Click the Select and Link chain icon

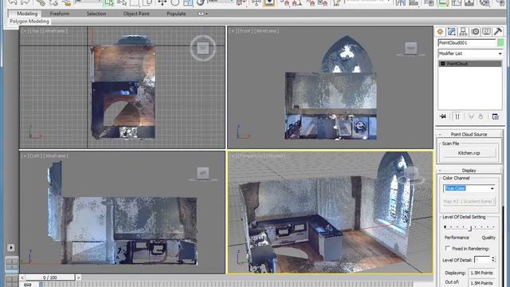point(41,3)
